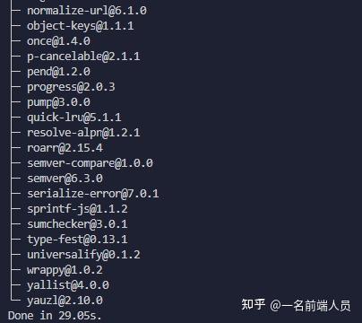Select the type-fest@0.13.1 entry
362x323 pixels.
point(77,240)
